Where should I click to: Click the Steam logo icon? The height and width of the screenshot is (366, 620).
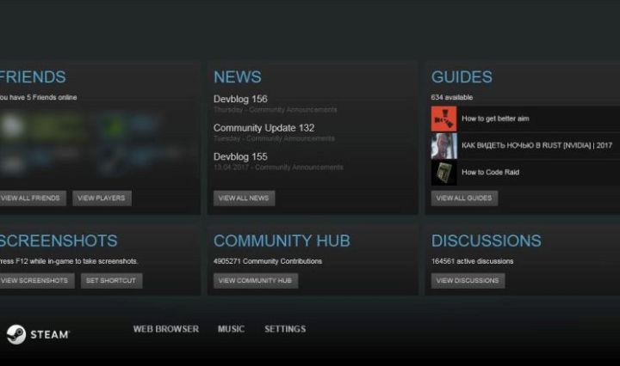coord(16,334)
